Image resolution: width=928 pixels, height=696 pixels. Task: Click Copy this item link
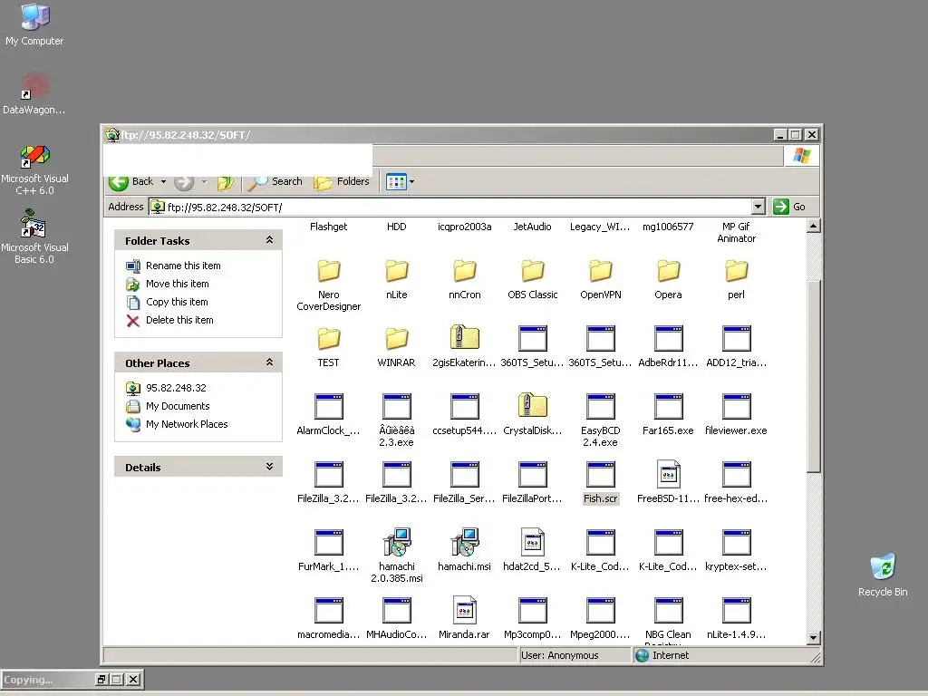[x=177, y=302]
